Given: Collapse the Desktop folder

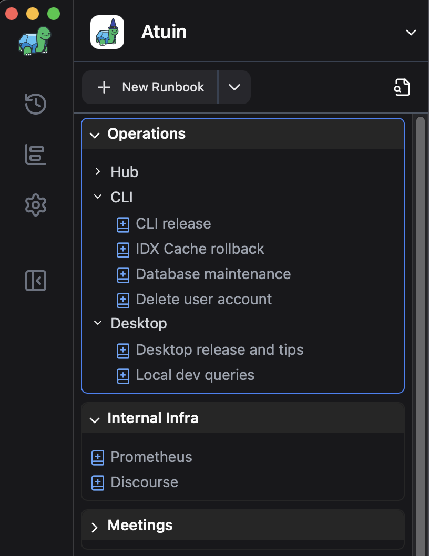Looking at the screenshot, I should click(x=98, y=323).
